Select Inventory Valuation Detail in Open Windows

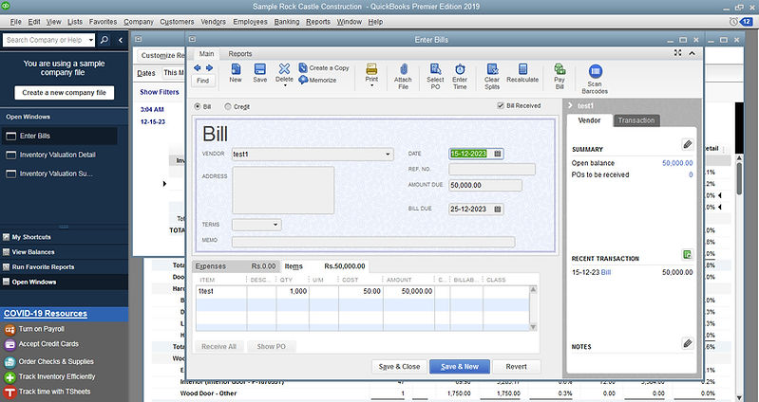[x=59, y=155]
